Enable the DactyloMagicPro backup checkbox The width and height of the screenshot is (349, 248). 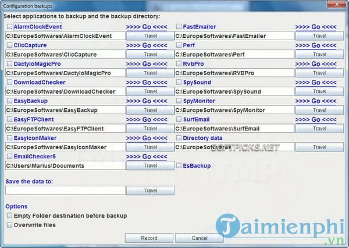point(9,63)
